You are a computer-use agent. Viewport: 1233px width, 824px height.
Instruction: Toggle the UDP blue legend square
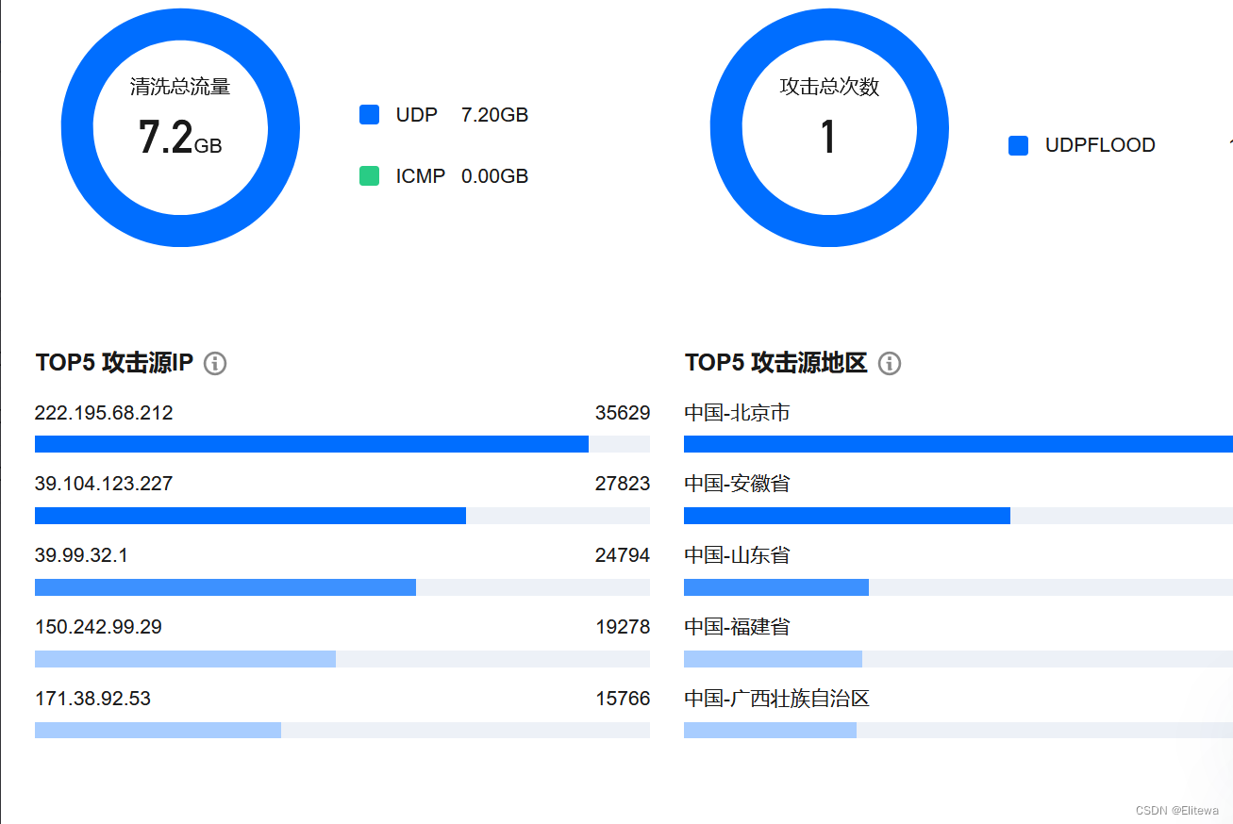369,115
